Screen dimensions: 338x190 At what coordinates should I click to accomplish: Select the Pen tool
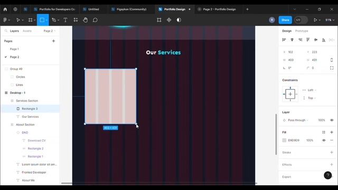click(x=54, y=20)
